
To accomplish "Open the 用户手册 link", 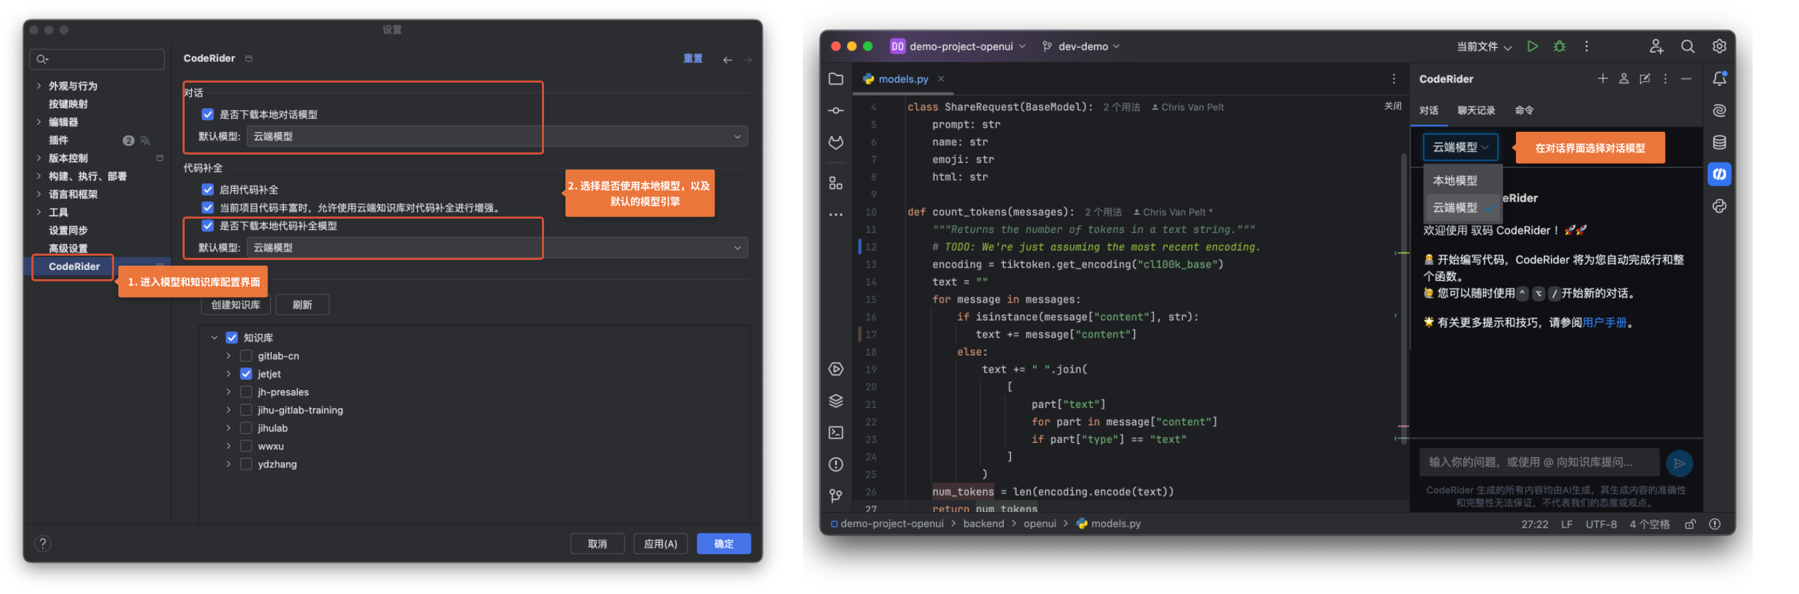I will pos(1604,323).
